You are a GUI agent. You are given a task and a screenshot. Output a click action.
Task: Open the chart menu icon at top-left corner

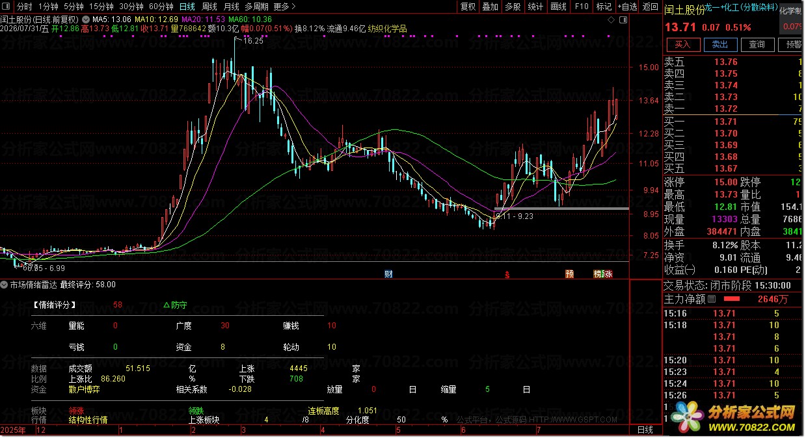(x=7, y=6)
